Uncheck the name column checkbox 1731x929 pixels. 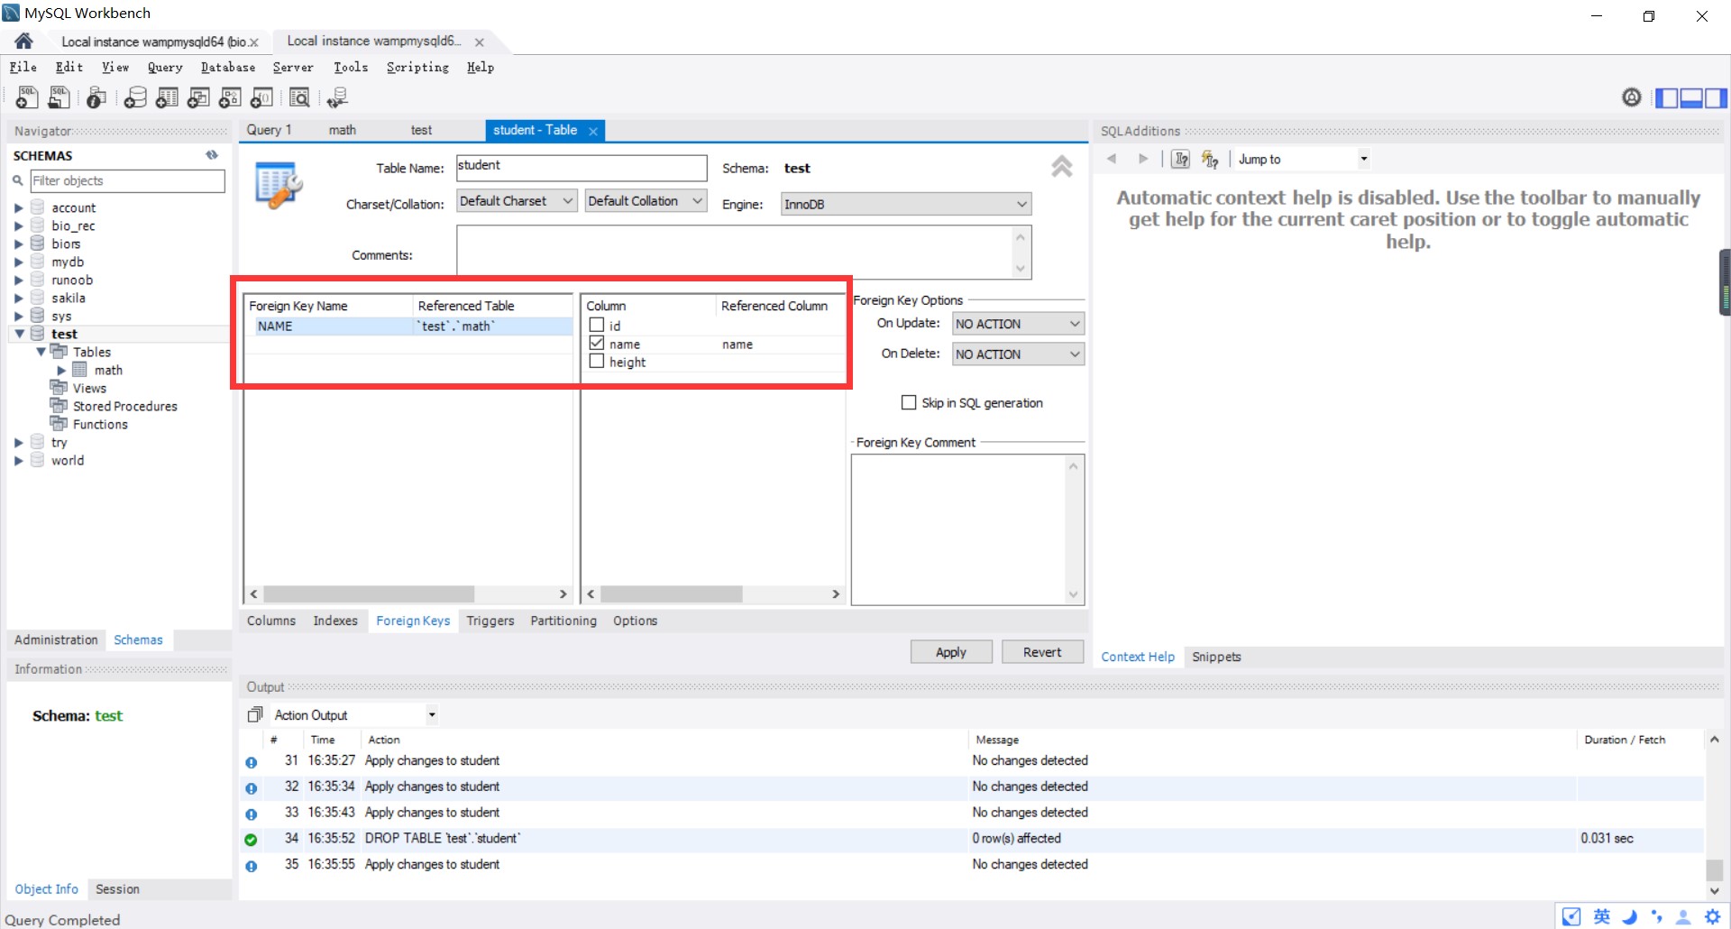coord(596,343)
